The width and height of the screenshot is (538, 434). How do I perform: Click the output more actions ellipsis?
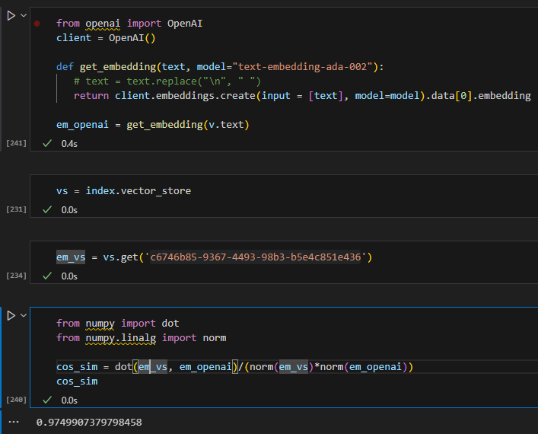coord(14,421)
